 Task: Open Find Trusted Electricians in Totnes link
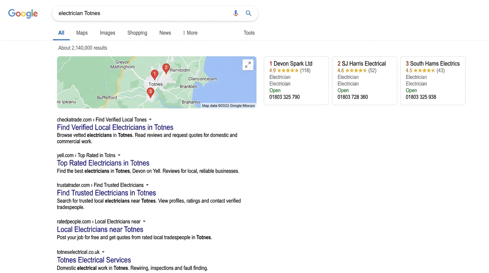(x=107, y=193)
